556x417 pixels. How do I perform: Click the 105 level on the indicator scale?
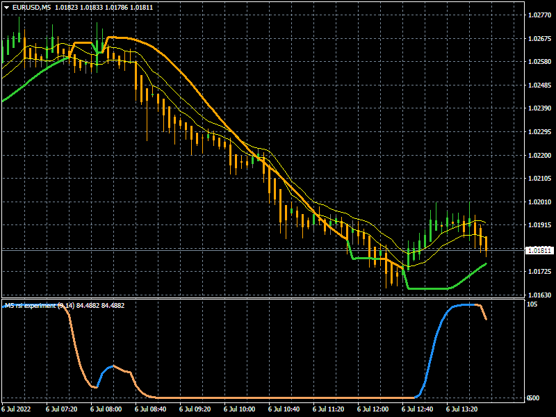click(532, 304)
